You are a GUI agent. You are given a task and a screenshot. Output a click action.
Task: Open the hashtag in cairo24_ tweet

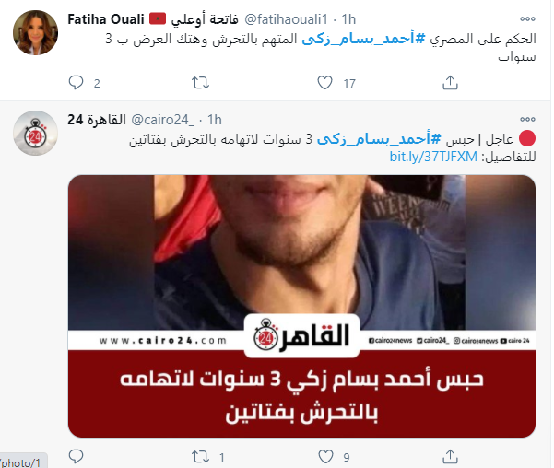(x=379, y=139)
